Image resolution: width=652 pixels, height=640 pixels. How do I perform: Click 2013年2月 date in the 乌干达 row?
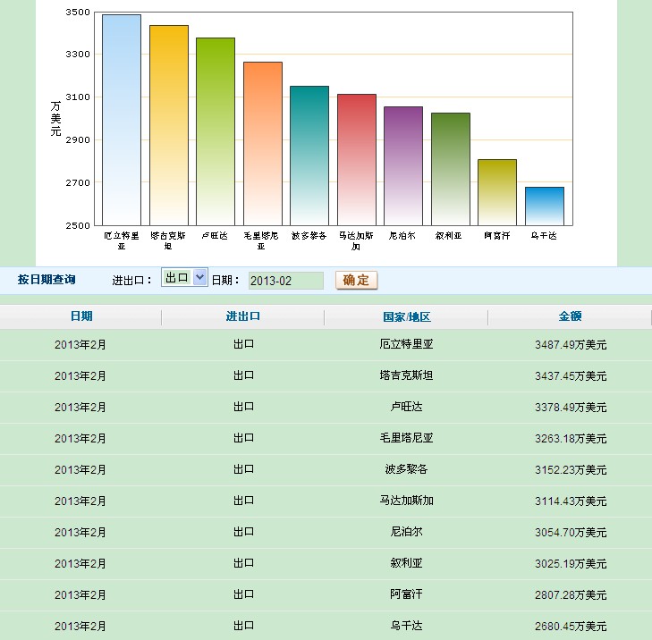click(x=80, y=626)
